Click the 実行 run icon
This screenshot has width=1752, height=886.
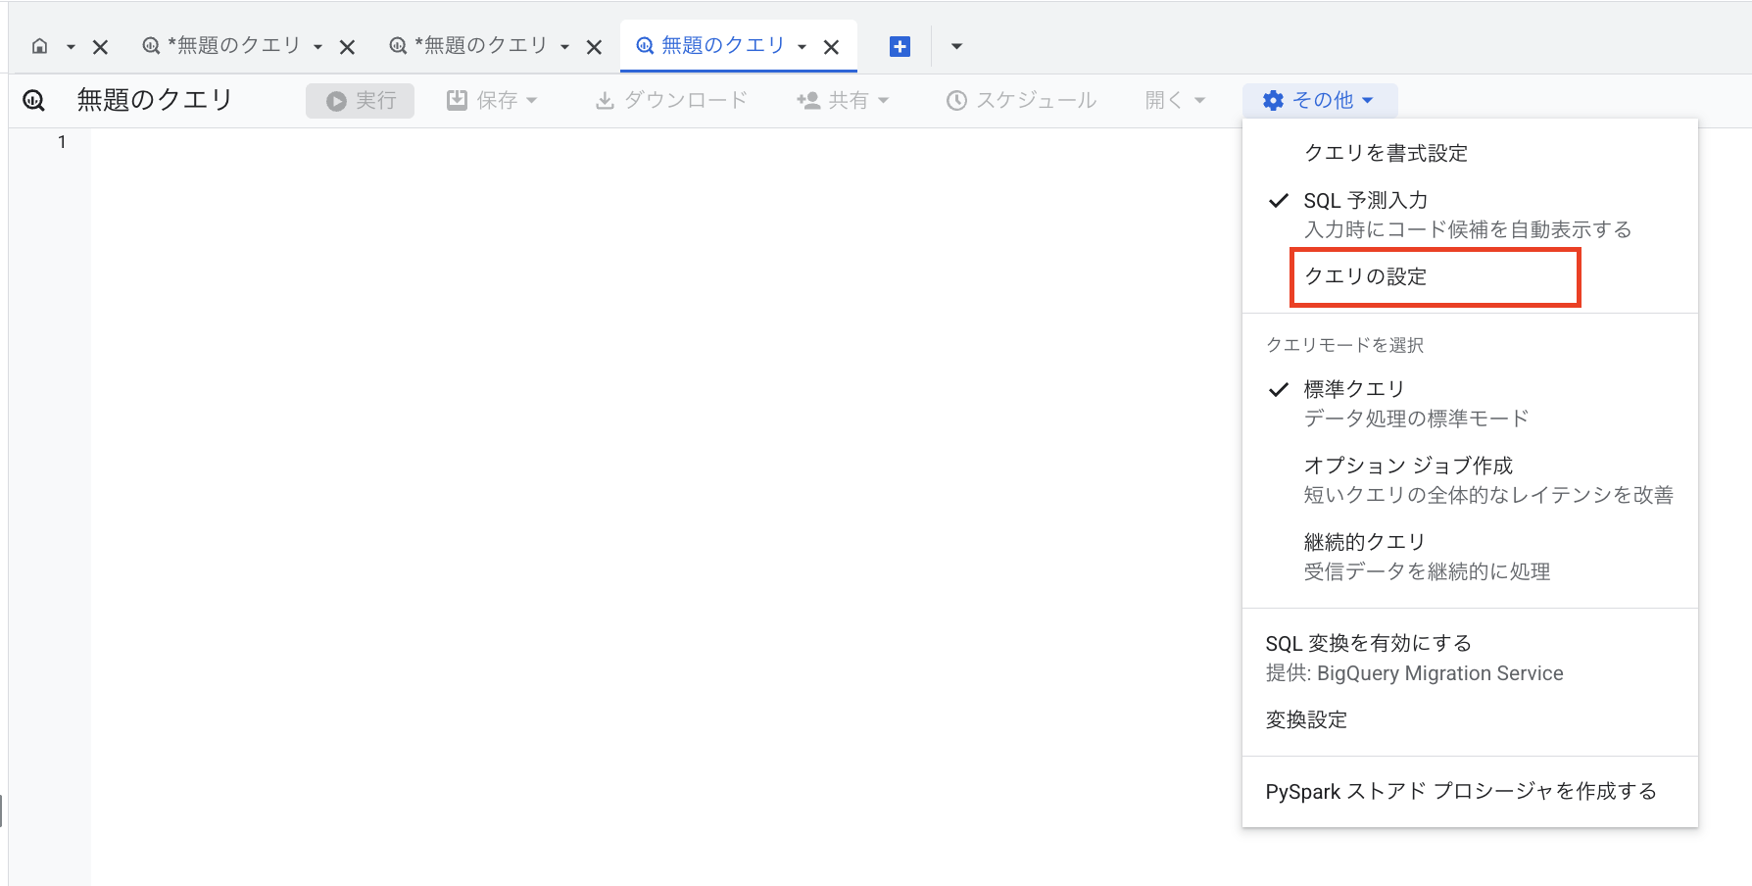coord(336,99)
